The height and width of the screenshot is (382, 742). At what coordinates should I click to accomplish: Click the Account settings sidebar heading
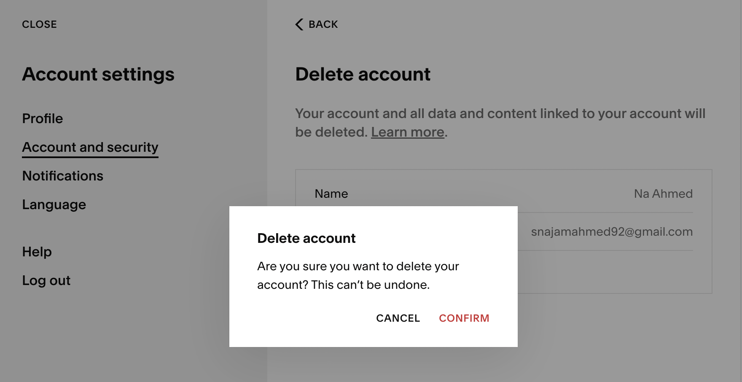98,74
